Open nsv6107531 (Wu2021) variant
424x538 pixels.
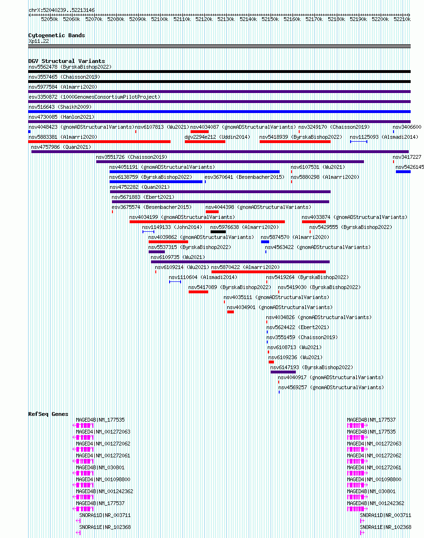[x=318, y=167]
